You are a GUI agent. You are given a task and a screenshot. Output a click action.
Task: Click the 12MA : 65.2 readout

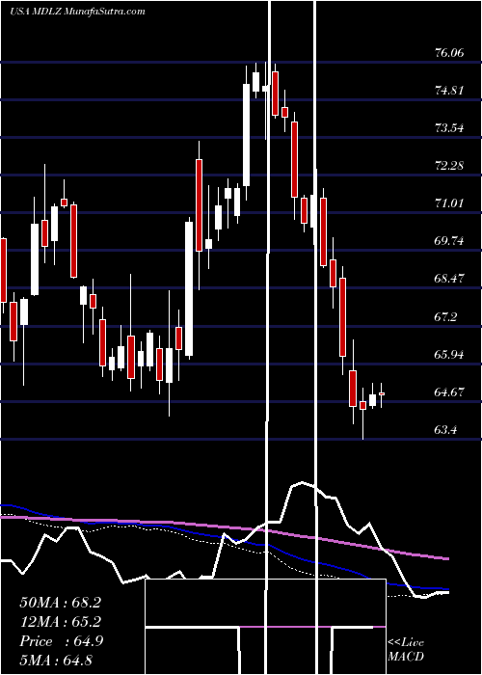point(60,622)
